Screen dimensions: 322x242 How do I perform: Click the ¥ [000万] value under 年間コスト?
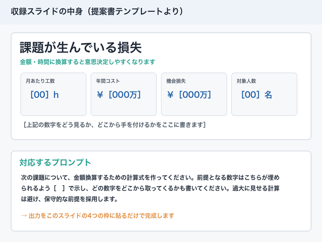click(119, 95)
